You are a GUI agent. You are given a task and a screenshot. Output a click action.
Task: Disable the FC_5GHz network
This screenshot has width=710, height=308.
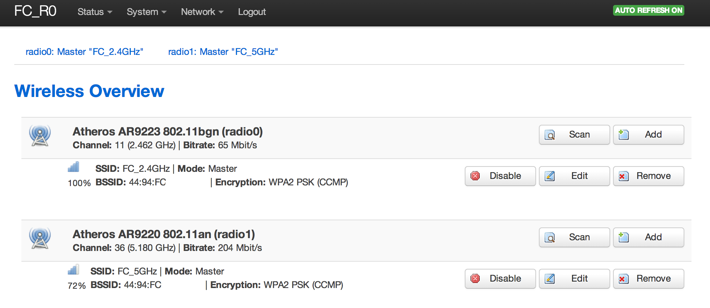500,279
